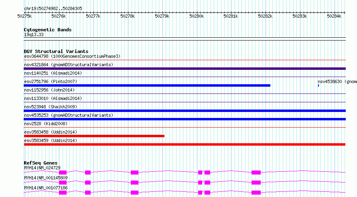The width and height of the screenshot is (357, 197).
Task: Select variant nsv2528 (Kidd2008)
Action: pyautogui.click(x=46, y=124)
